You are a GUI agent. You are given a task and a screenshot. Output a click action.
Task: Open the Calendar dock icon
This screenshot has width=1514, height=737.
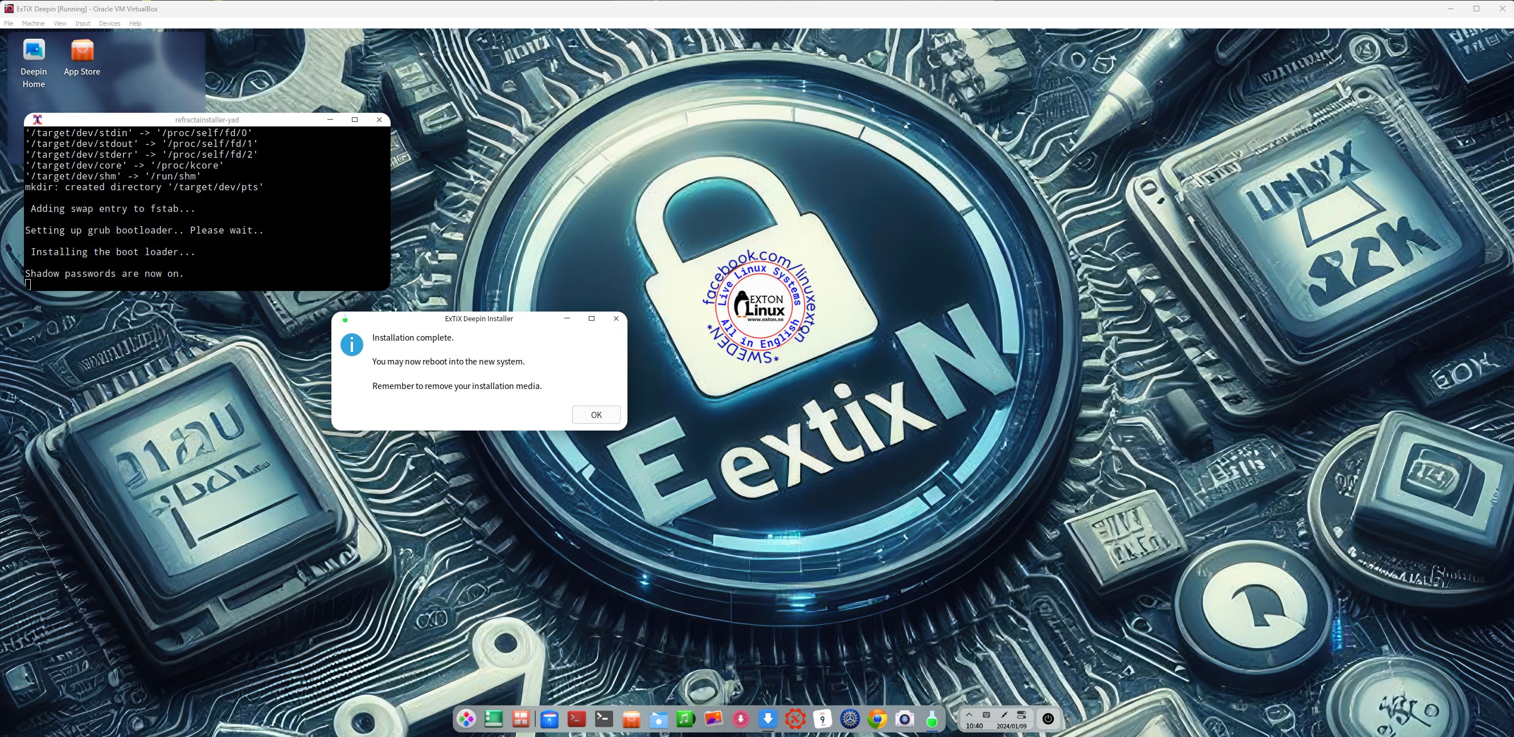(x=822, y=719)
